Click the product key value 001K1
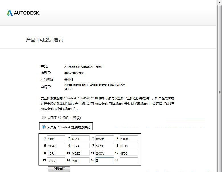This screenshot has width=222, height=172. pos(69,79)
